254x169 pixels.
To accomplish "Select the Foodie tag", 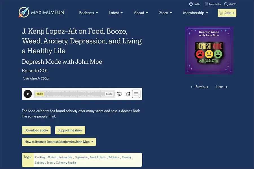I will coord(72,163).
